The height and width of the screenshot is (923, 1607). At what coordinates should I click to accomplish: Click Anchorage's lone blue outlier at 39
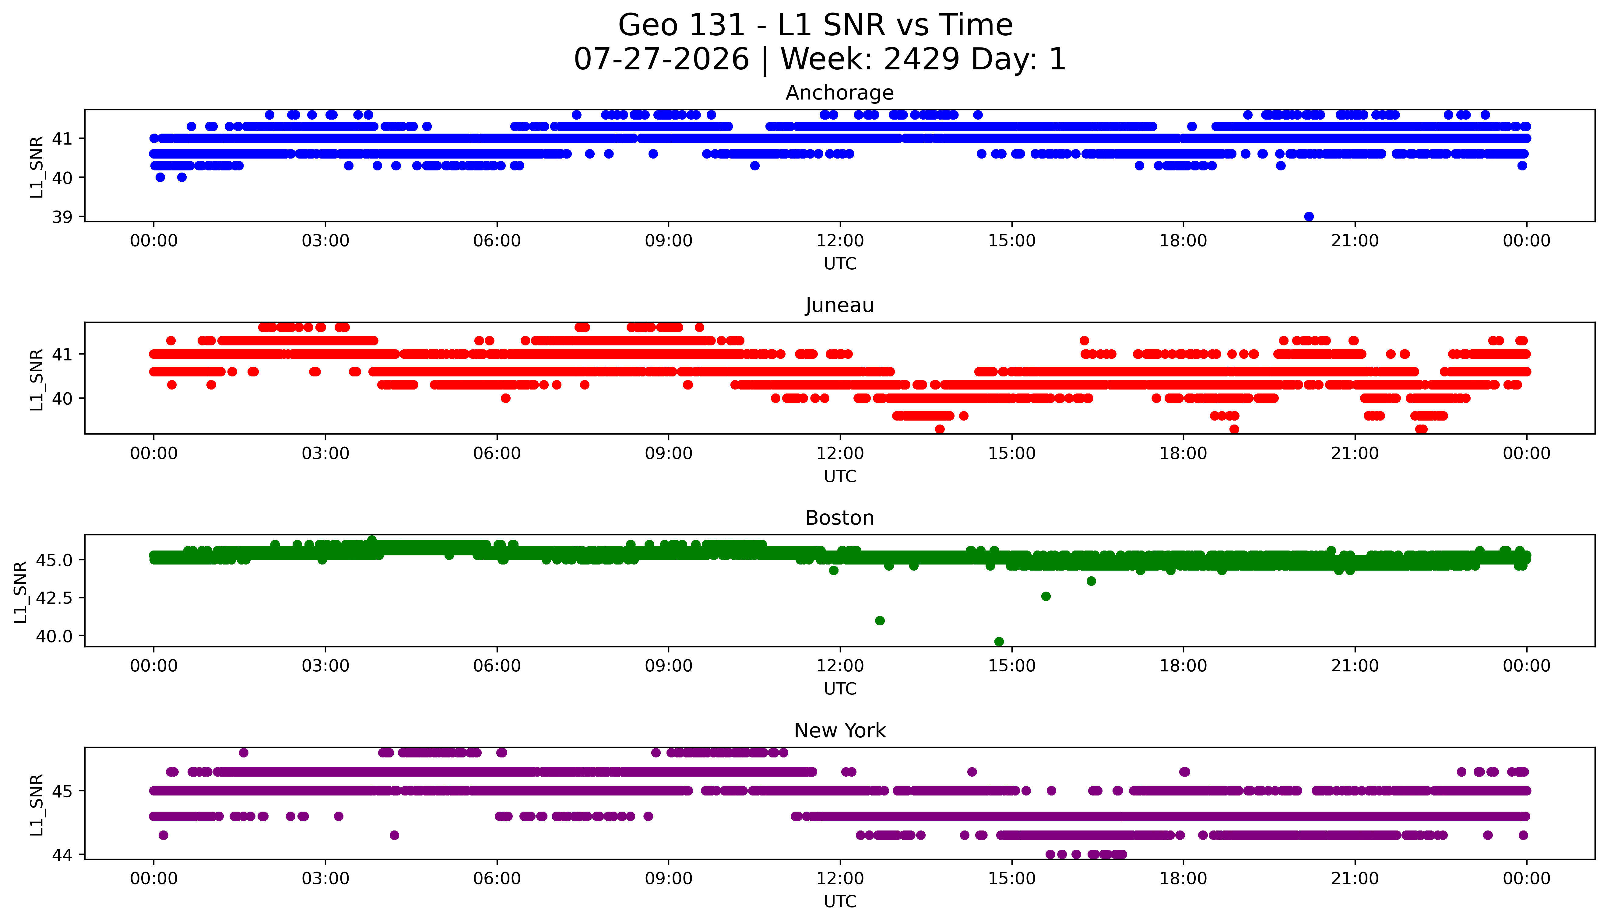pos(1309,217)
